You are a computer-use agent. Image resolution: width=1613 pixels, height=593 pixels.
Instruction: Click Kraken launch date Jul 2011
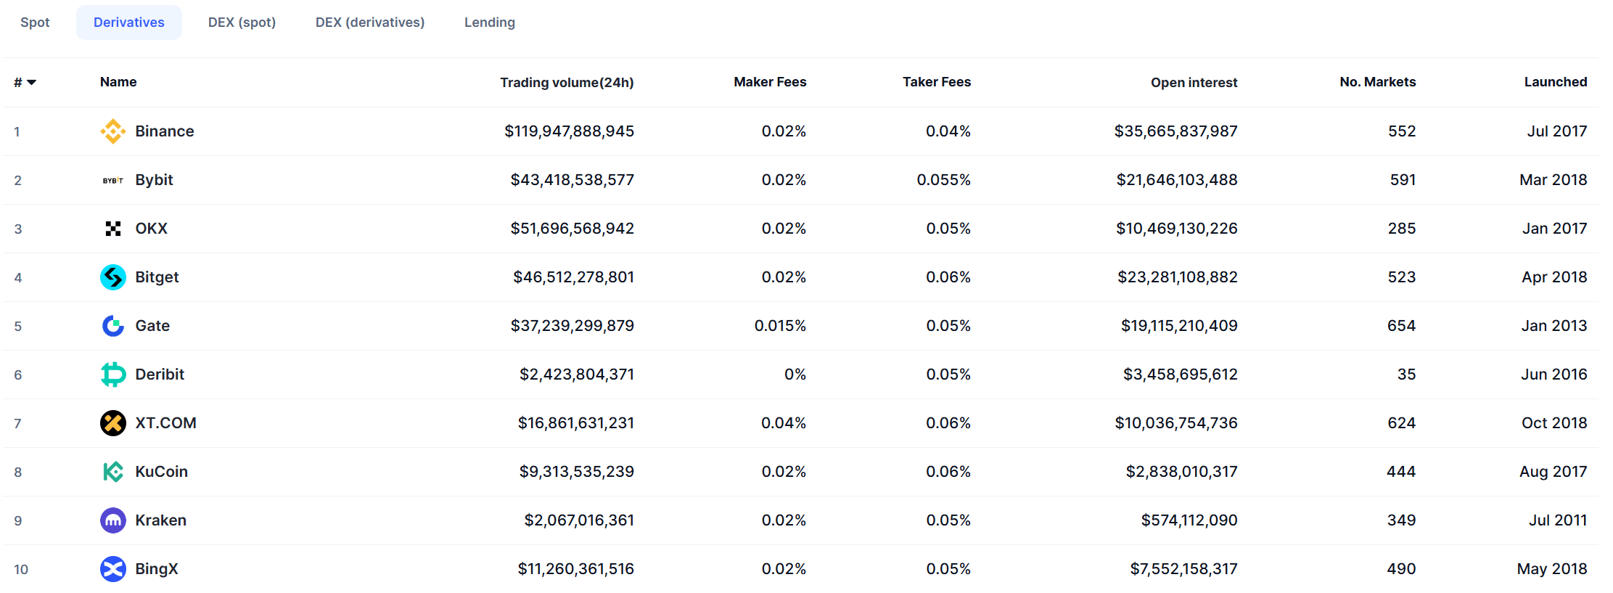click(1558, 520)
